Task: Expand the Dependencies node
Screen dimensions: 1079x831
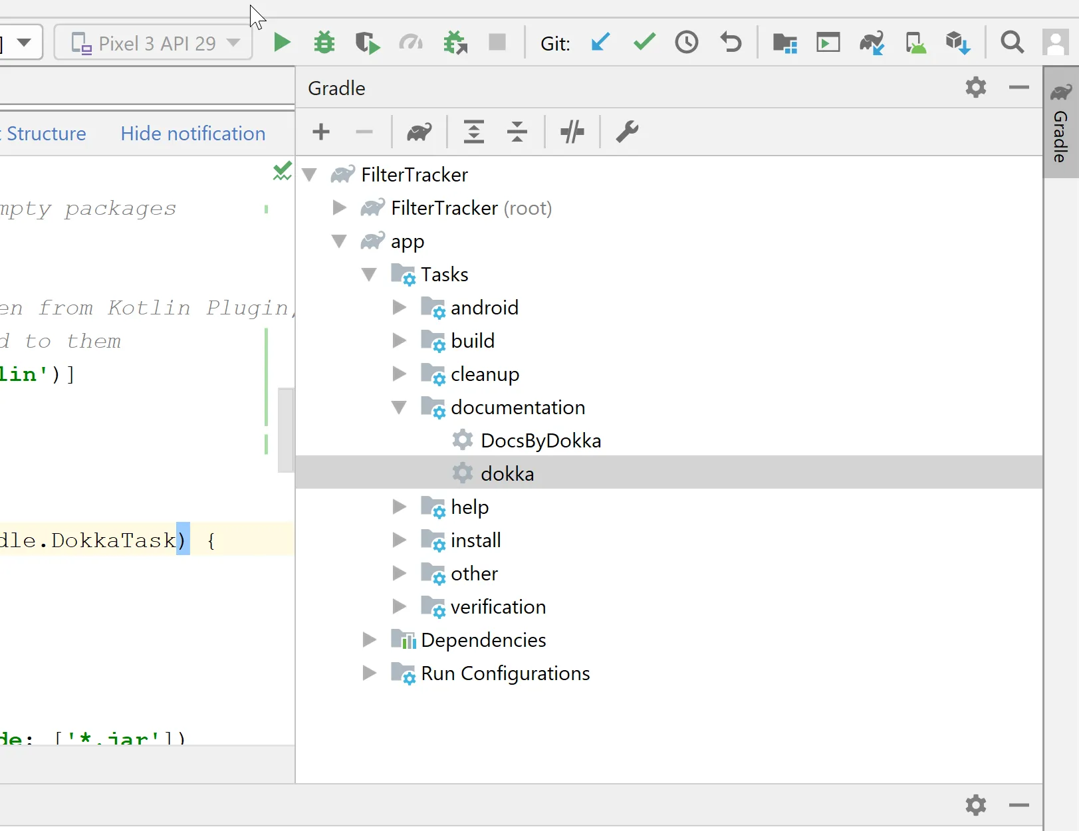Action: click(x=369, y=640)
